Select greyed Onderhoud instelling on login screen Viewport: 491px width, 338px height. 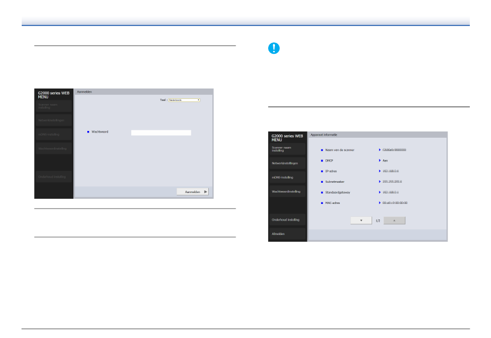54,177
